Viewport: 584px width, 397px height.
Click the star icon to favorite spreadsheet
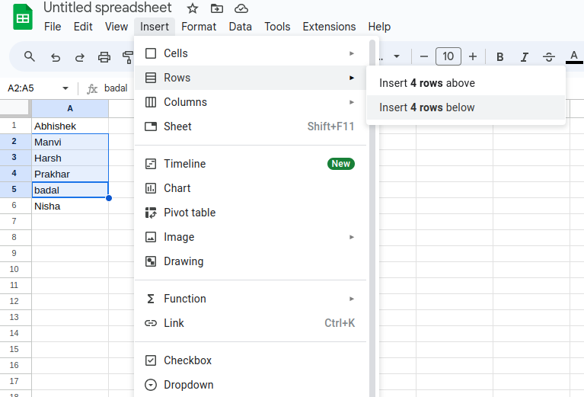[x=193, y=8]
